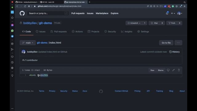Switch to the repository Issues tab
The image size is (197, 111).
[41, 31]
